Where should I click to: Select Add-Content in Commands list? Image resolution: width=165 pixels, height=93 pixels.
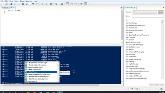click(x=130, y=40)
